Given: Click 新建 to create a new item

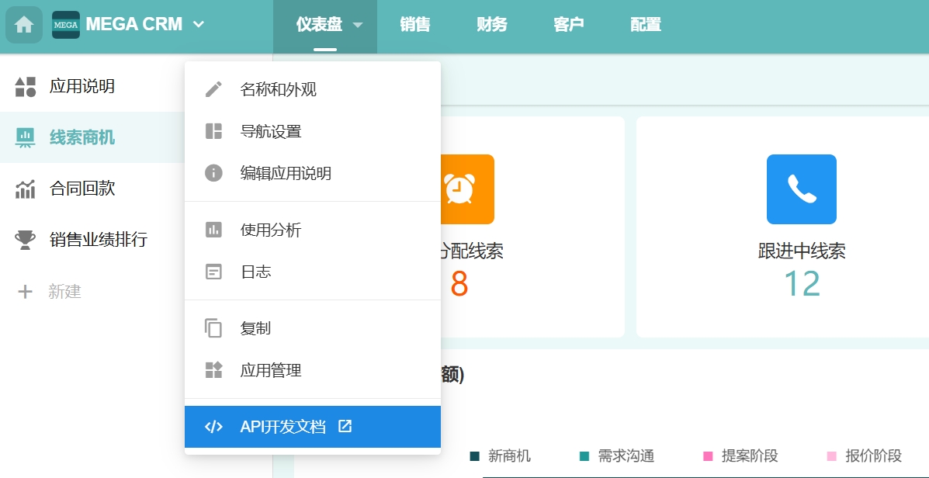Looking at the screenshot, I should [64, 292].
